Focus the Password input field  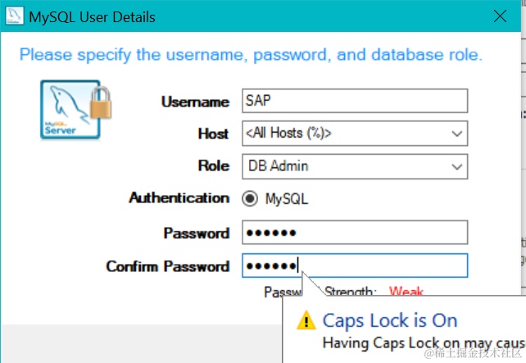355,233
